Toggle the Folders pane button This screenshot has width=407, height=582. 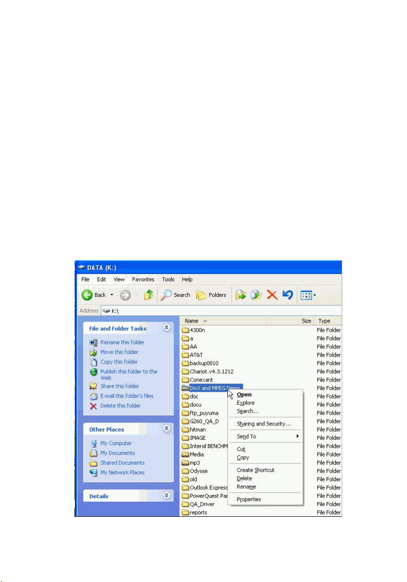pos(211,295)
